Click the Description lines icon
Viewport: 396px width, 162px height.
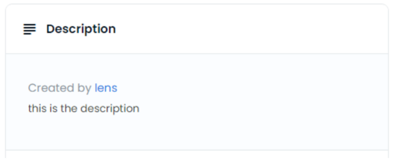(x=30, y=29)
